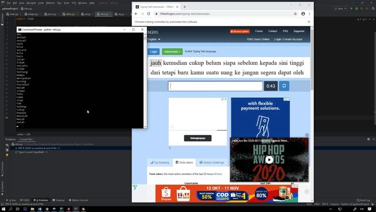376x212 pixels.
Task: Open PyCharm Navigate menu
Action: coord(31,3)
